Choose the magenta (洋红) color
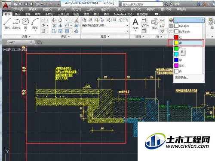 188,66
